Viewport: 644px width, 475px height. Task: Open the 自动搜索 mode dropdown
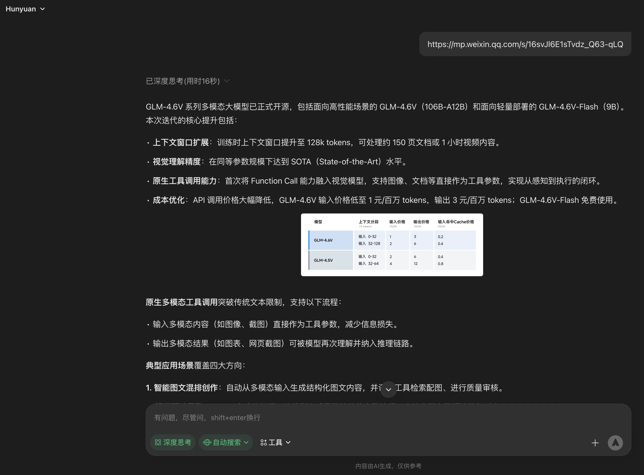246,443
